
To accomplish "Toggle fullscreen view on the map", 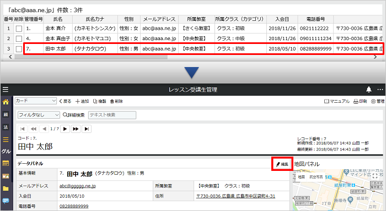I will (375, 176).
